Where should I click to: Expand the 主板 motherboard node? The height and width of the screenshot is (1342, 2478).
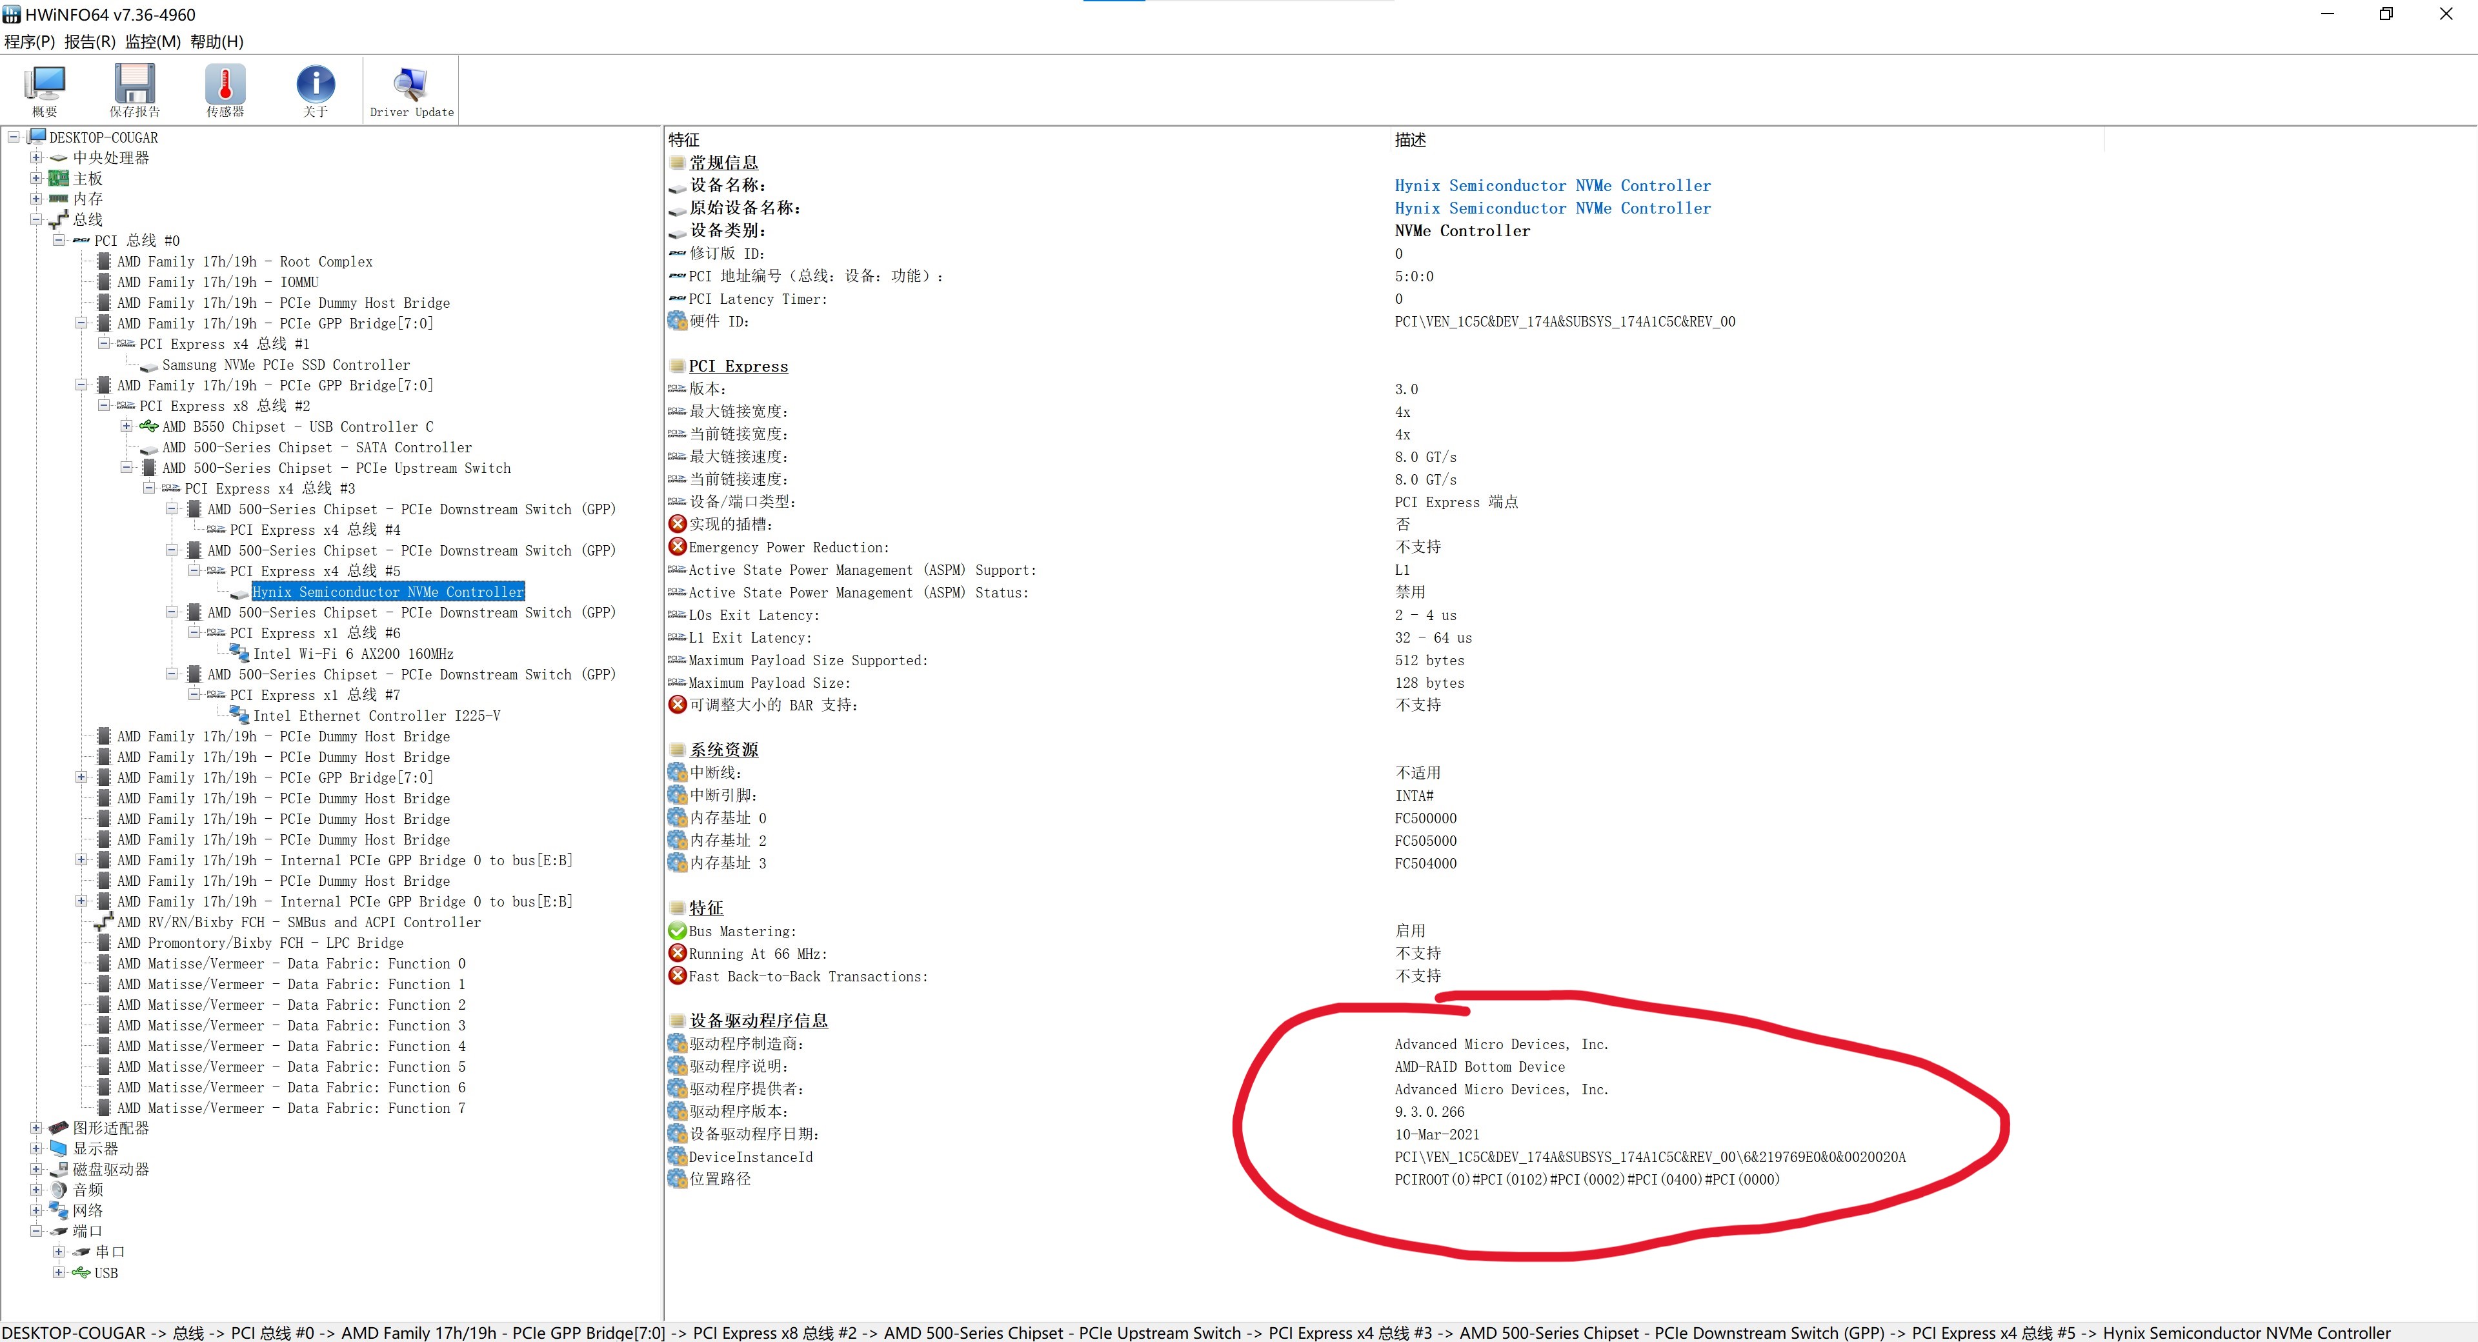[35, 178]
